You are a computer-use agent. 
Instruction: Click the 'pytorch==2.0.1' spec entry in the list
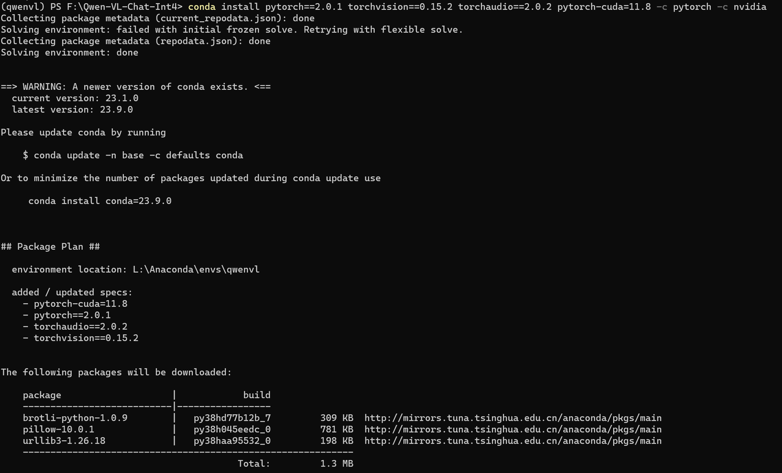[x=72, y=315]
